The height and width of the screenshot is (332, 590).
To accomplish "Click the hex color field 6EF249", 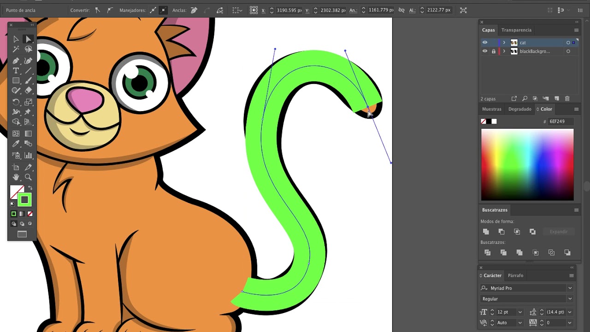I will pos(561,121).
